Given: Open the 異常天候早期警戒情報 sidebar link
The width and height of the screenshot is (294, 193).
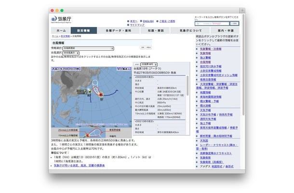Looking at the screenshot, I should (x=213, y=128).
